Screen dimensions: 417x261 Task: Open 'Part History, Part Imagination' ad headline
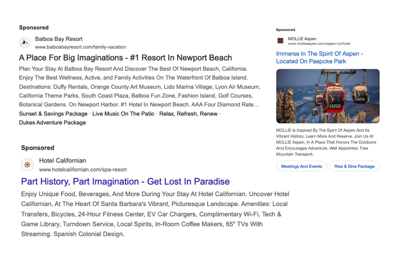click(125, 181)
